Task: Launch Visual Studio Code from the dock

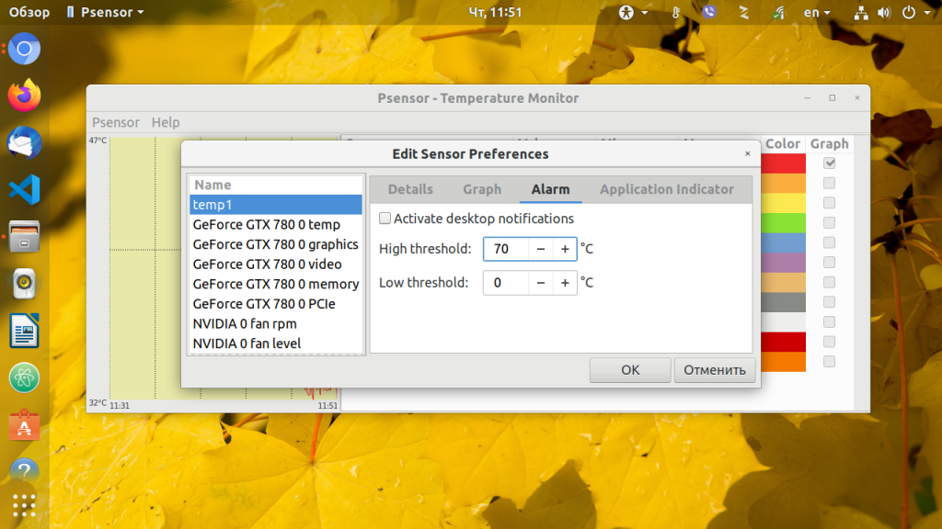Action: [x=24, y=189]
